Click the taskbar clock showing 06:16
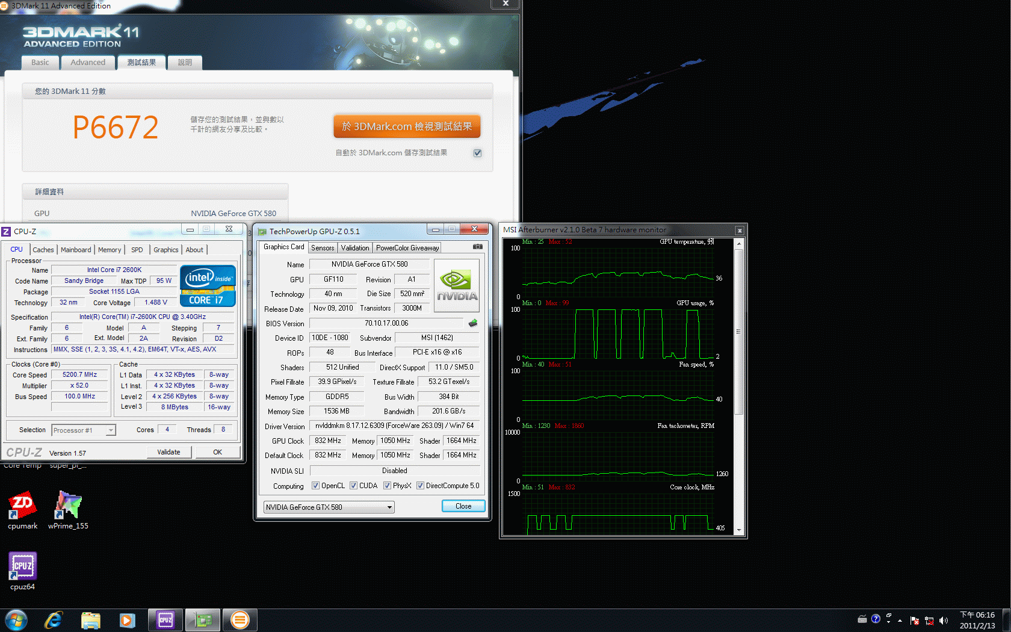 pos(977,620)
